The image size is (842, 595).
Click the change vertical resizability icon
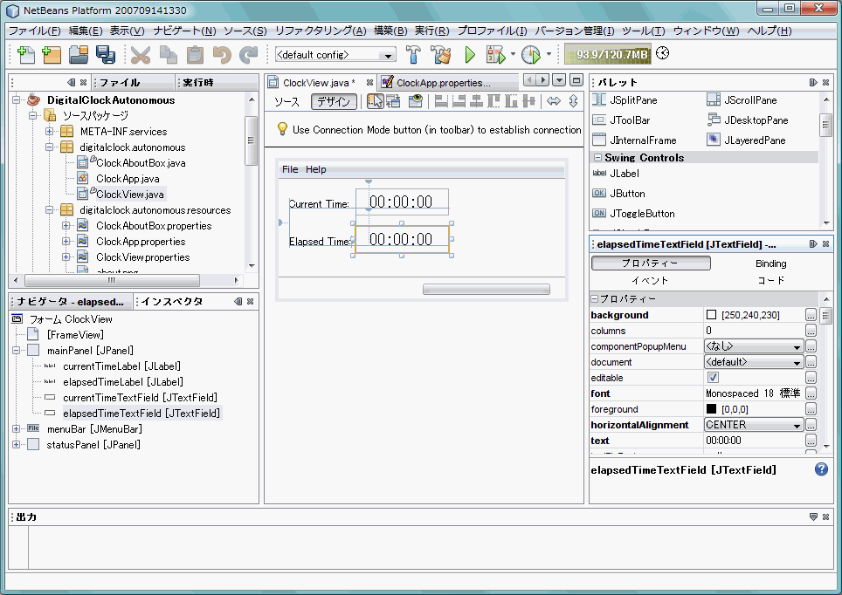(574, 101)
